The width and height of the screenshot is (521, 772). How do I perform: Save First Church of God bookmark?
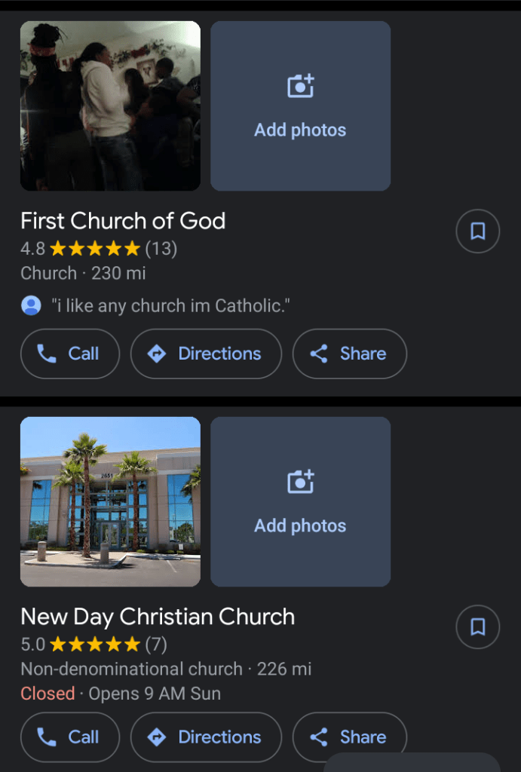[478, 231]
